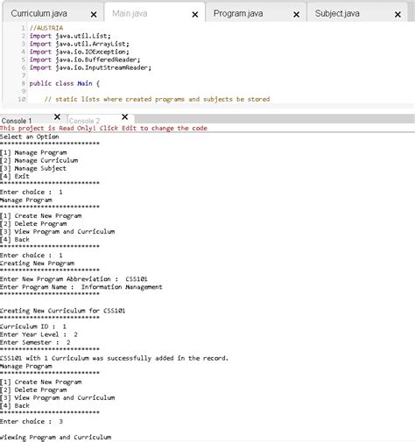Click the public class Main line

tap(65, 83)
